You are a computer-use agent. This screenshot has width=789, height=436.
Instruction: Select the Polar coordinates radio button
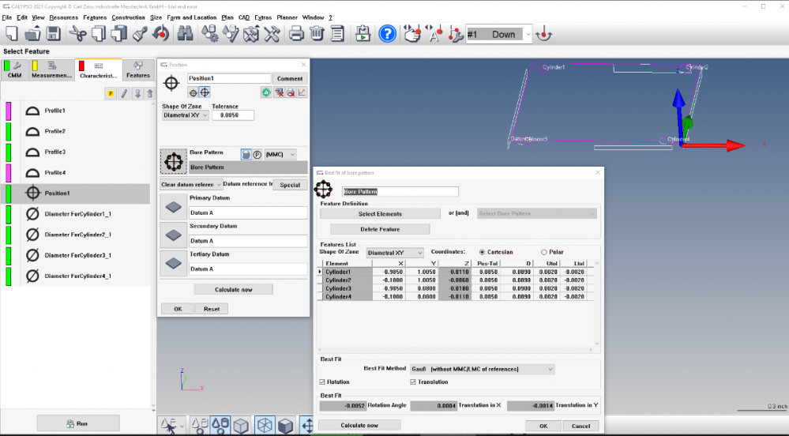click(x=544, y=252)
